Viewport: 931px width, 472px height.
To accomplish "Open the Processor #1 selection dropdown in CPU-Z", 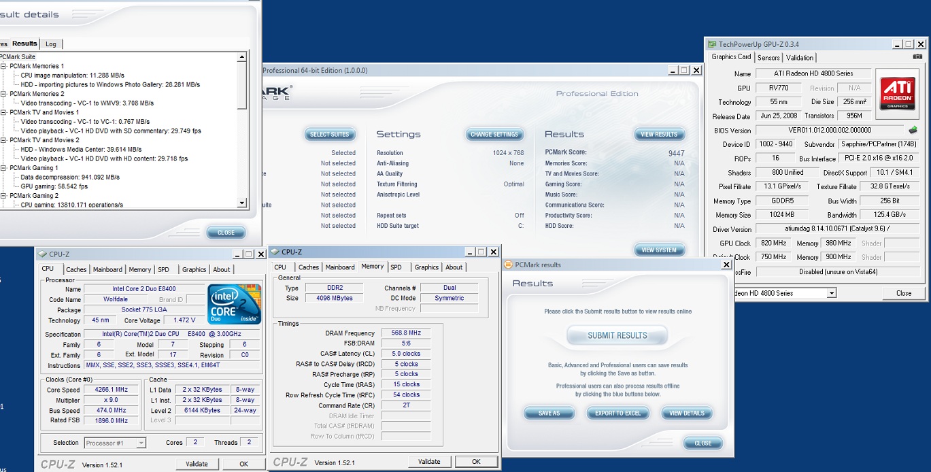I will (x=141, y=443).
